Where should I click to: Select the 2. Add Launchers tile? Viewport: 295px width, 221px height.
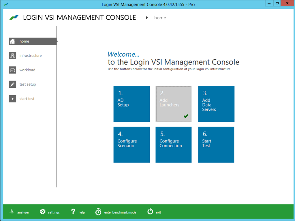[174, 104]
